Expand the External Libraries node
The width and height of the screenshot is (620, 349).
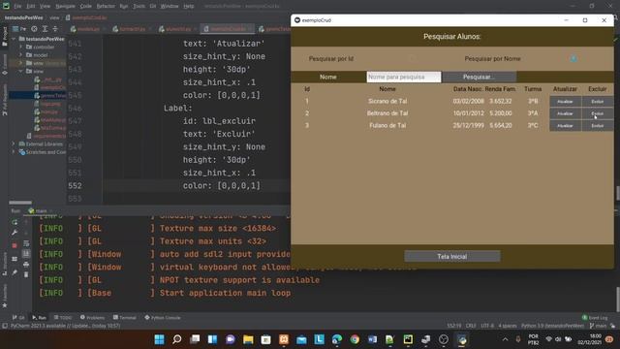pyautogui.click(x=14, y=144)
